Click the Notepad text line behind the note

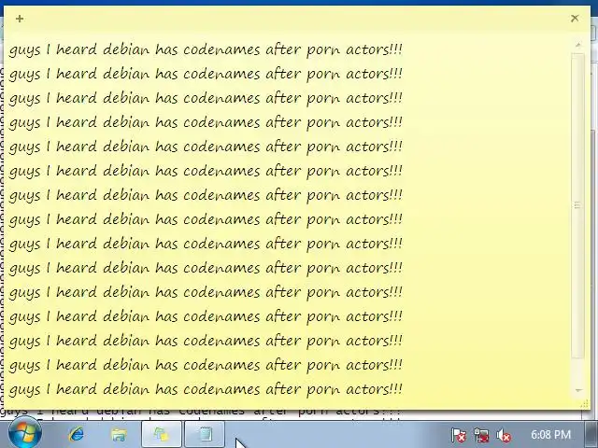pyautogui.click(x=200, y=413)
